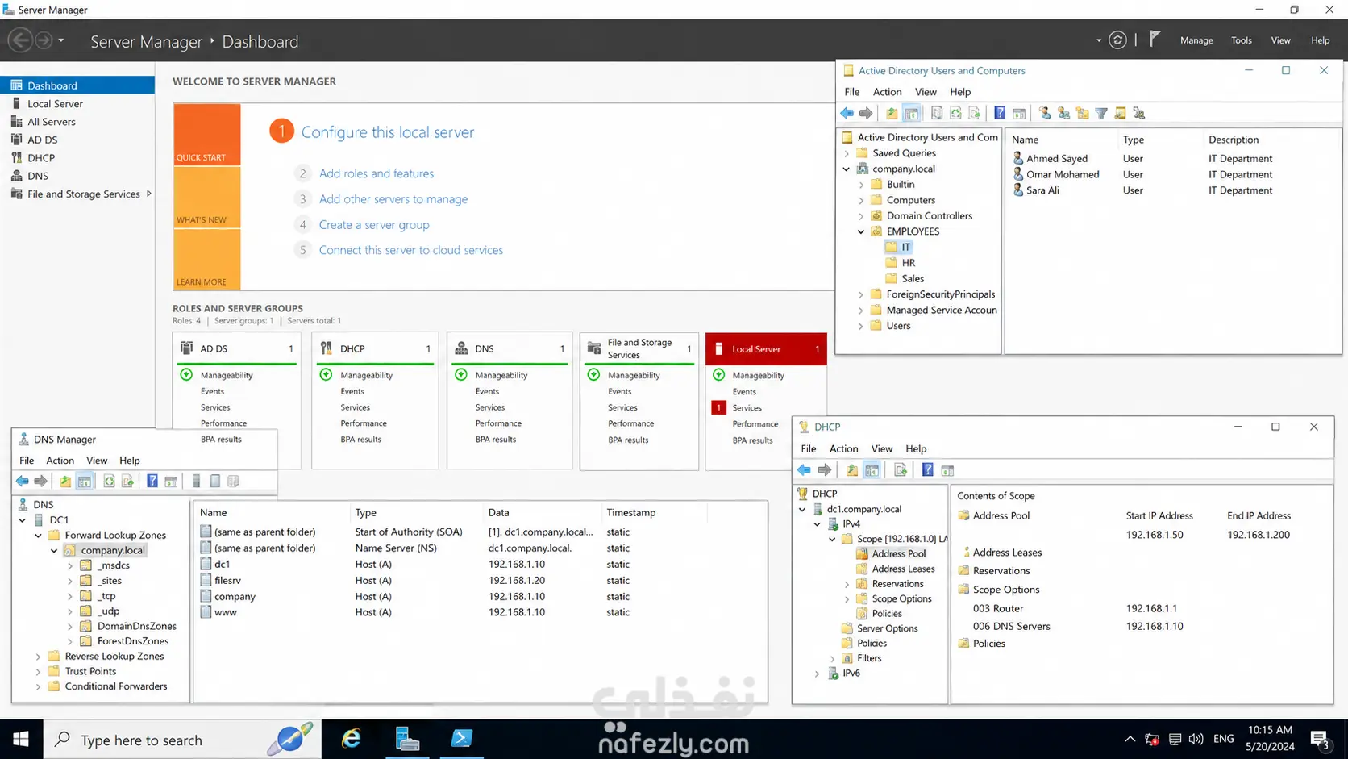
Task: Open the notifications flag icon
Action: 1155,40
